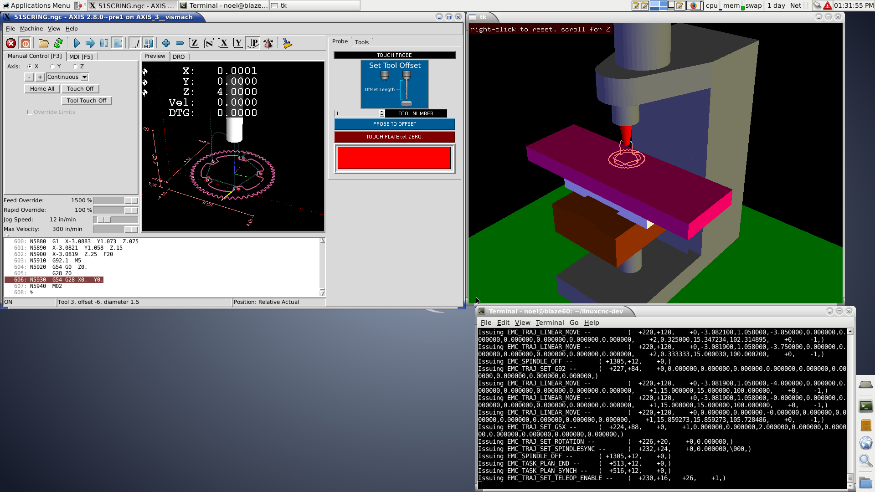Toggle skip lines with block delete icon
Image resolution: width=875 pixels, height=492 pixels.
(135, 43)
